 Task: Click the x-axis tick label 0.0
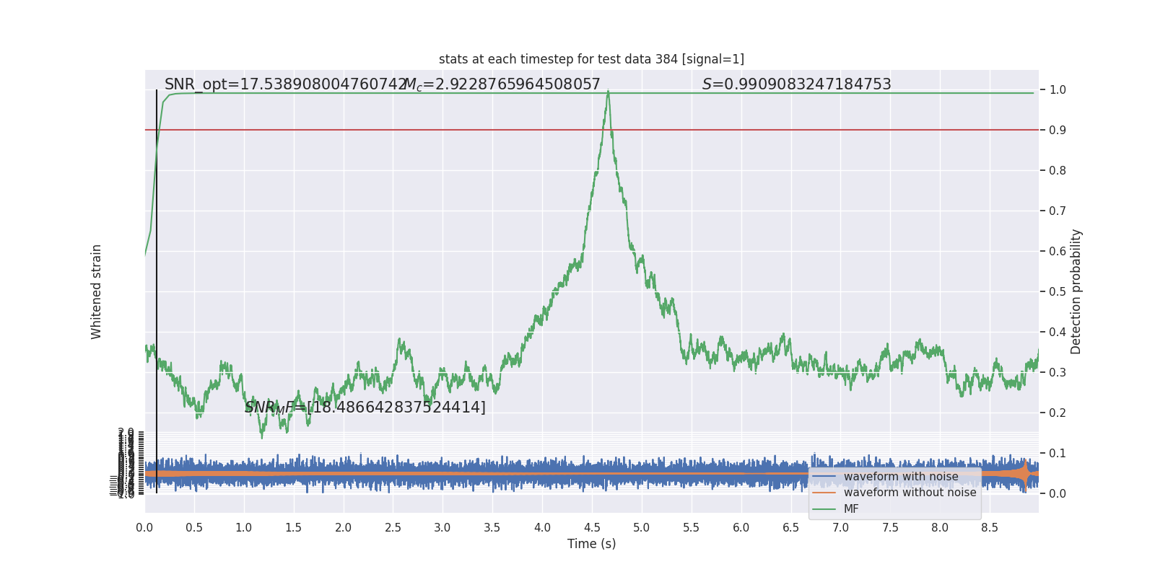(144, 528)
